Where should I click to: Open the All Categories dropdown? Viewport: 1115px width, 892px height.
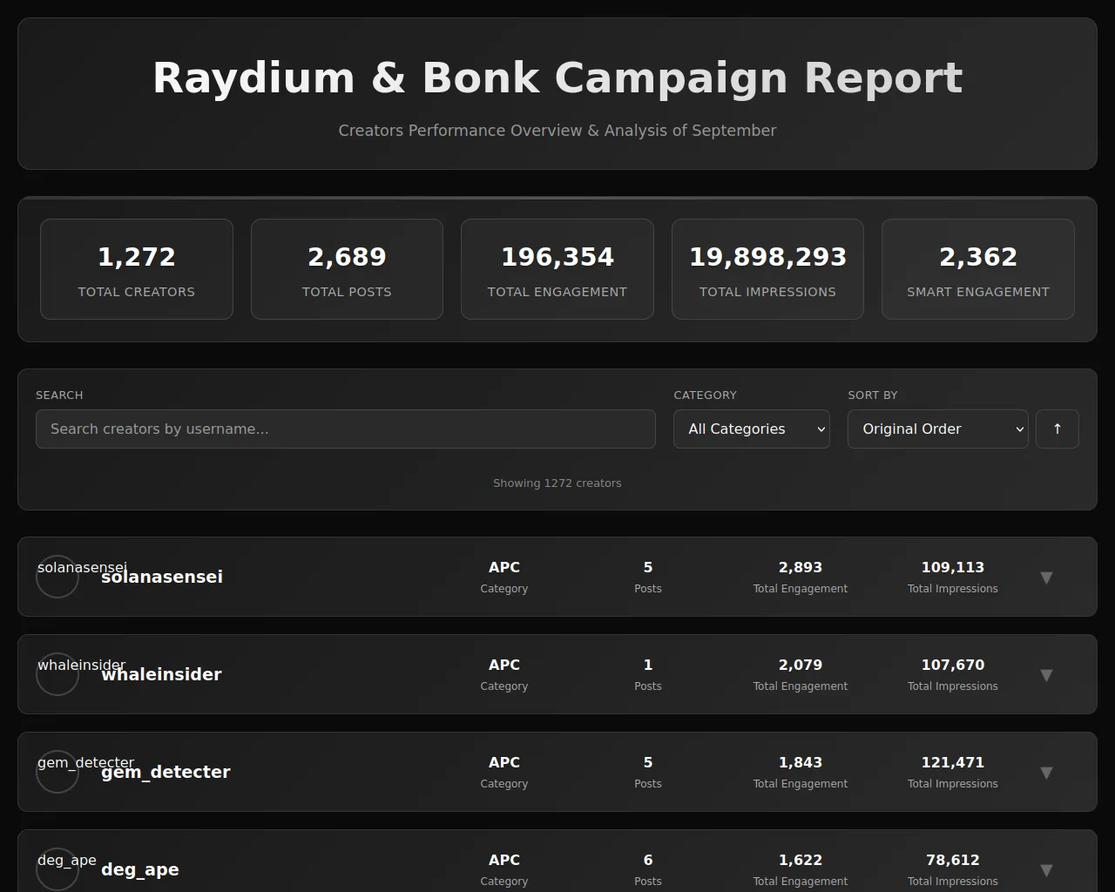752,429
